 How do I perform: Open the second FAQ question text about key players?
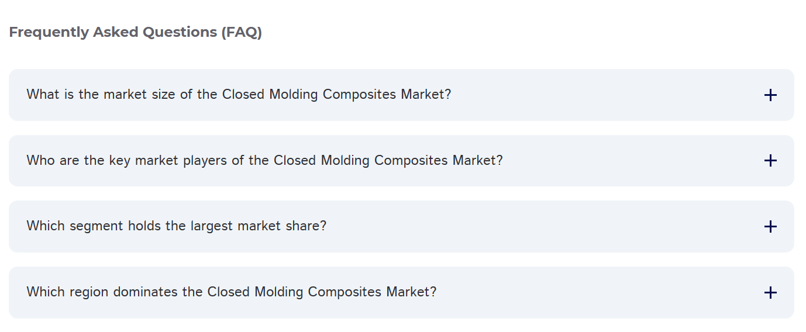tap(264, 161)
